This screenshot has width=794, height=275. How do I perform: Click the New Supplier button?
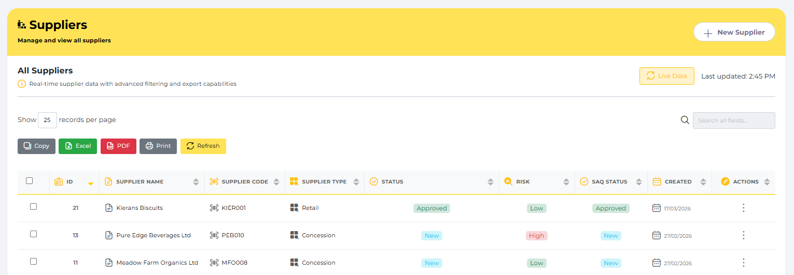[x=734, y=32]
